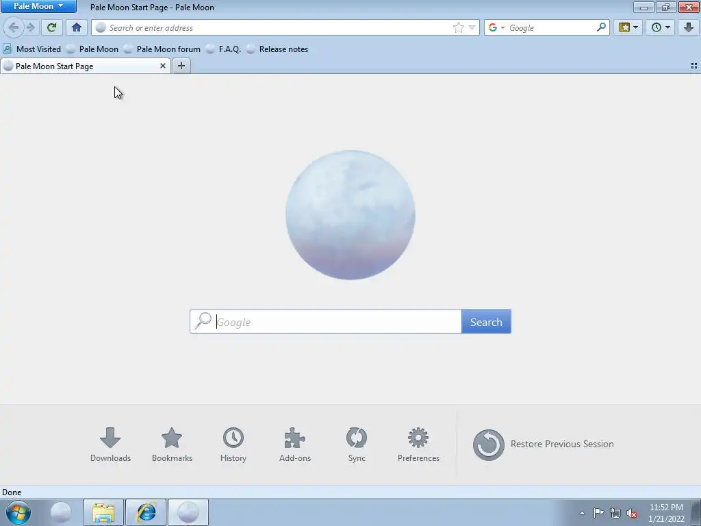Open the History toolbar clock button
The width and height of the screenshot is (701, 526).
[x=661, y=27]
